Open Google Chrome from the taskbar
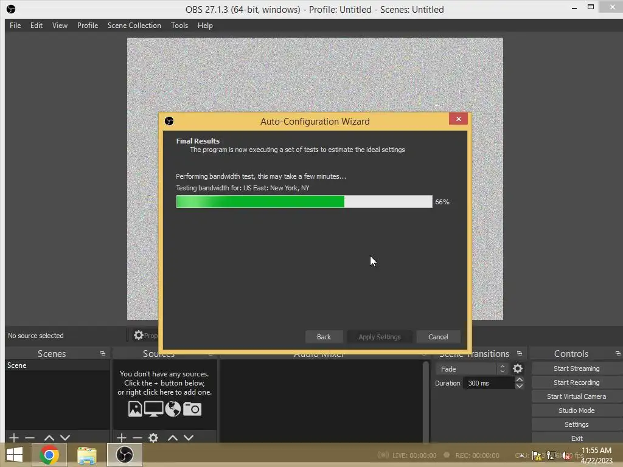The height and width of the screenshot is (467, 623). [x=49, y=455]
